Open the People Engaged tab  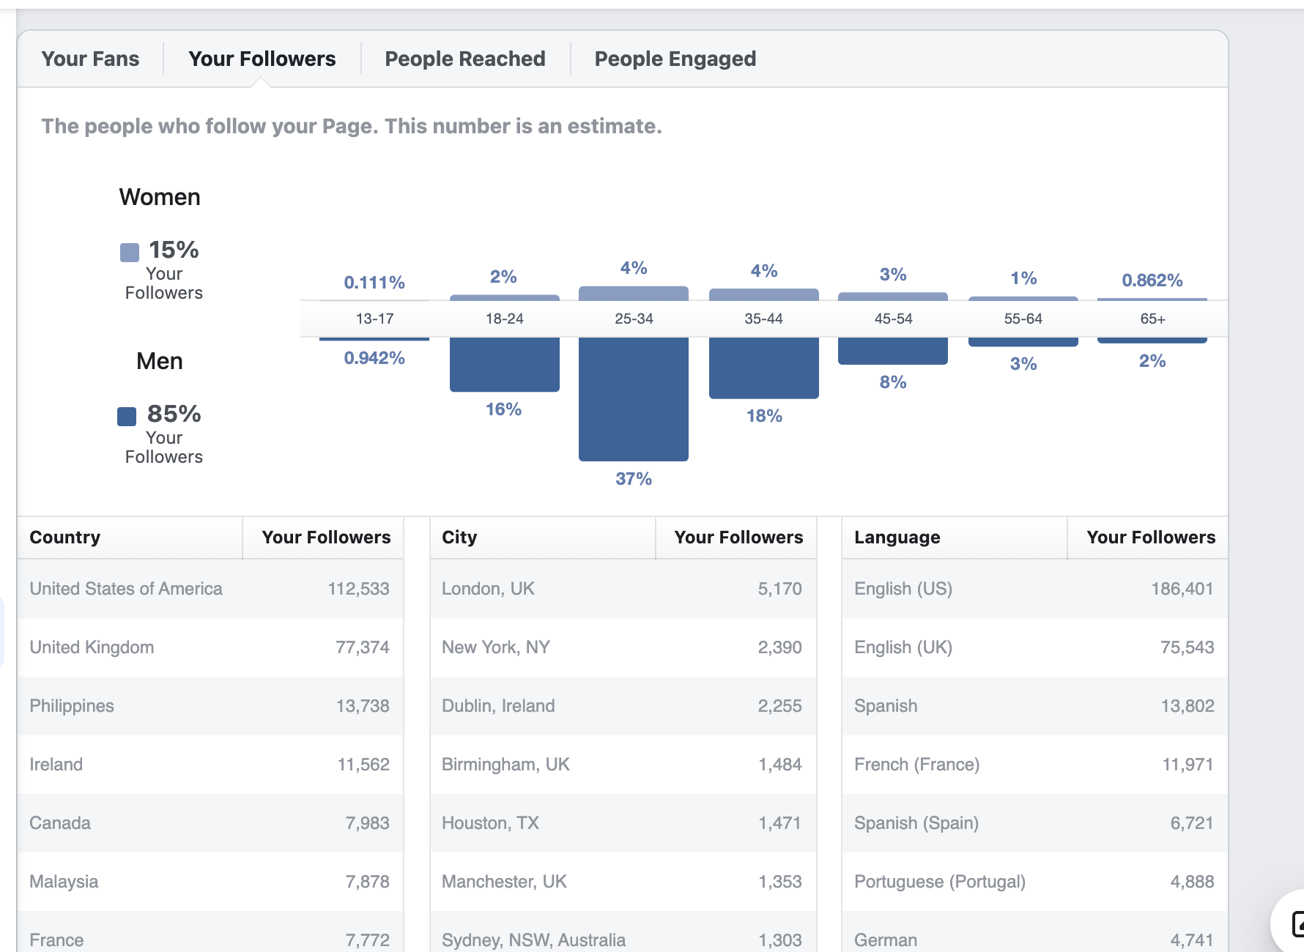pos(675,59)
